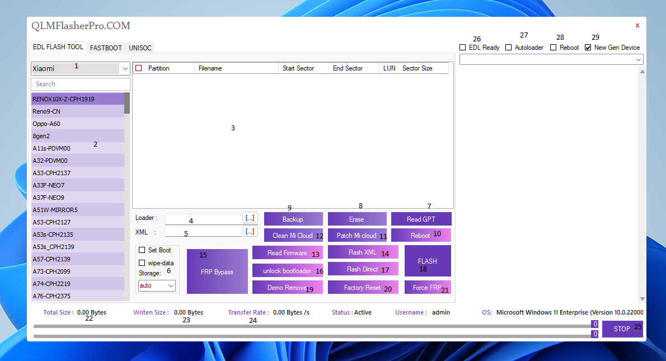This screenshot has width=666, height=361.
Task: Select A73-CPH2099 in the model list
Action: tap(78, 271)
